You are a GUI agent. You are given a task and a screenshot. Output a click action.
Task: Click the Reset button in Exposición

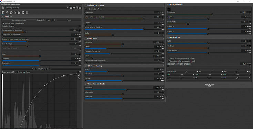(x=69, y=20)
